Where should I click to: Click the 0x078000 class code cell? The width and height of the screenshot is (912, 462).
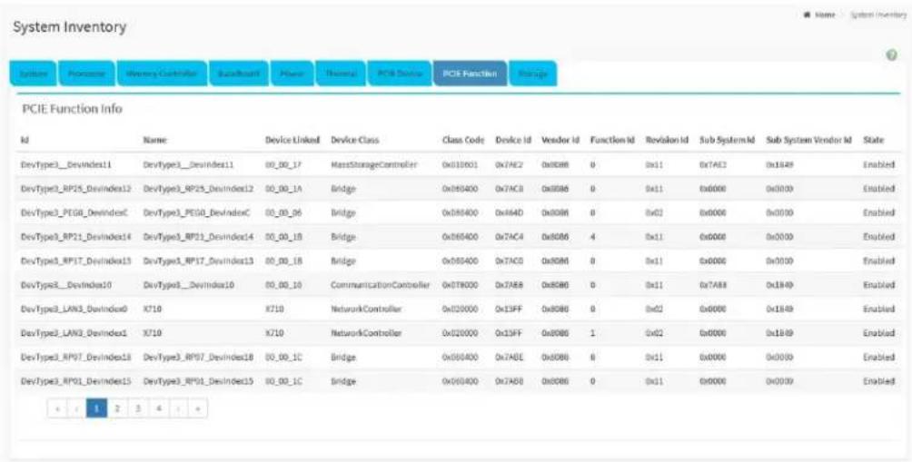pos(460,285)
